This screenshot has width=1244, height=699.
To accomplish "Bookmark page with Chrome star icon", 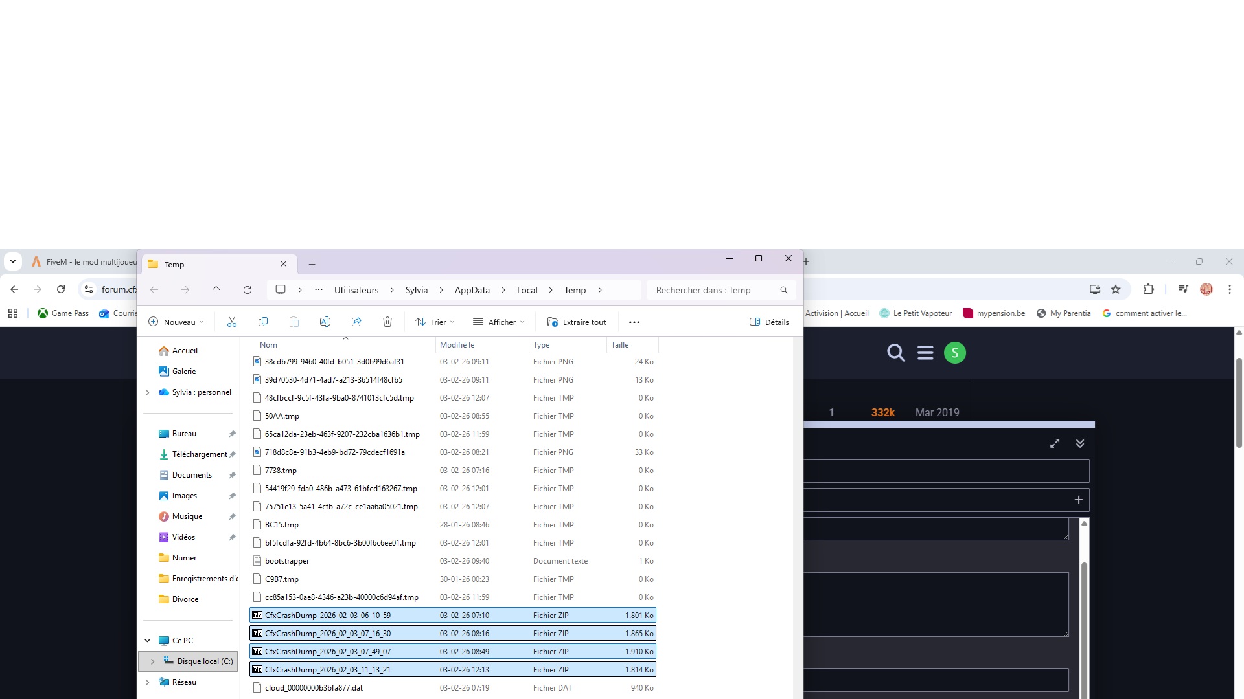I will 1116,289.
